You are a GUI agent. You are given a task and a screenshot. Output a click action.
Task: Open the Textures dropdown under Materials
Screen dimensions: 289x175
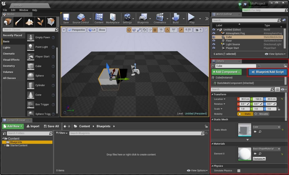click(x=259, y=159)
